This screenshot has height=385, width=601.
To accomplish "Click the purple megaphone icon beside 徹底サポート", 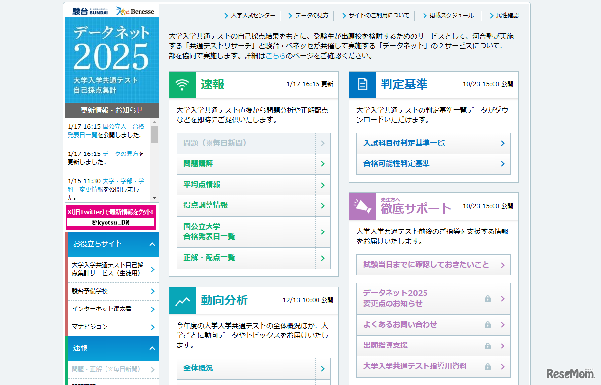I will [362, 206].
